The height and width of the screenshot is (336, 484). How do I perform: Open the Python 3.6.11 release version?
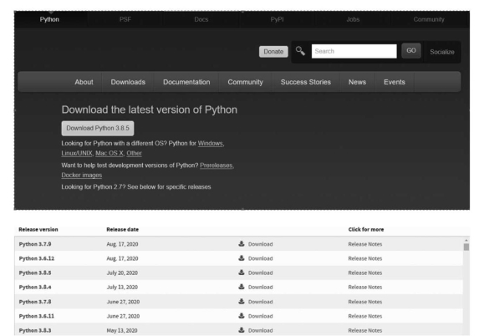37,316
